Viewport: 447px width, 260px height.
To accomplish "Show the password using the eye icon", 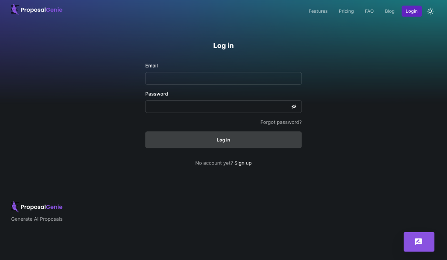I will 294,107.
